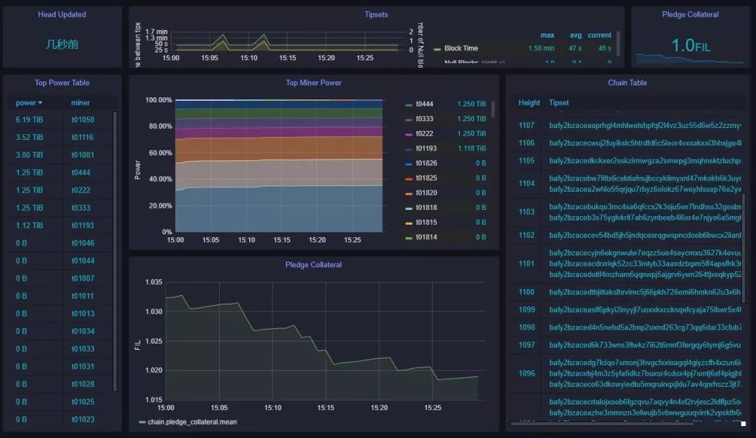Viewport: 756px width, 438px height.
Task: Open the Chain Table panel menu
Action: click(x=629, y=83)
